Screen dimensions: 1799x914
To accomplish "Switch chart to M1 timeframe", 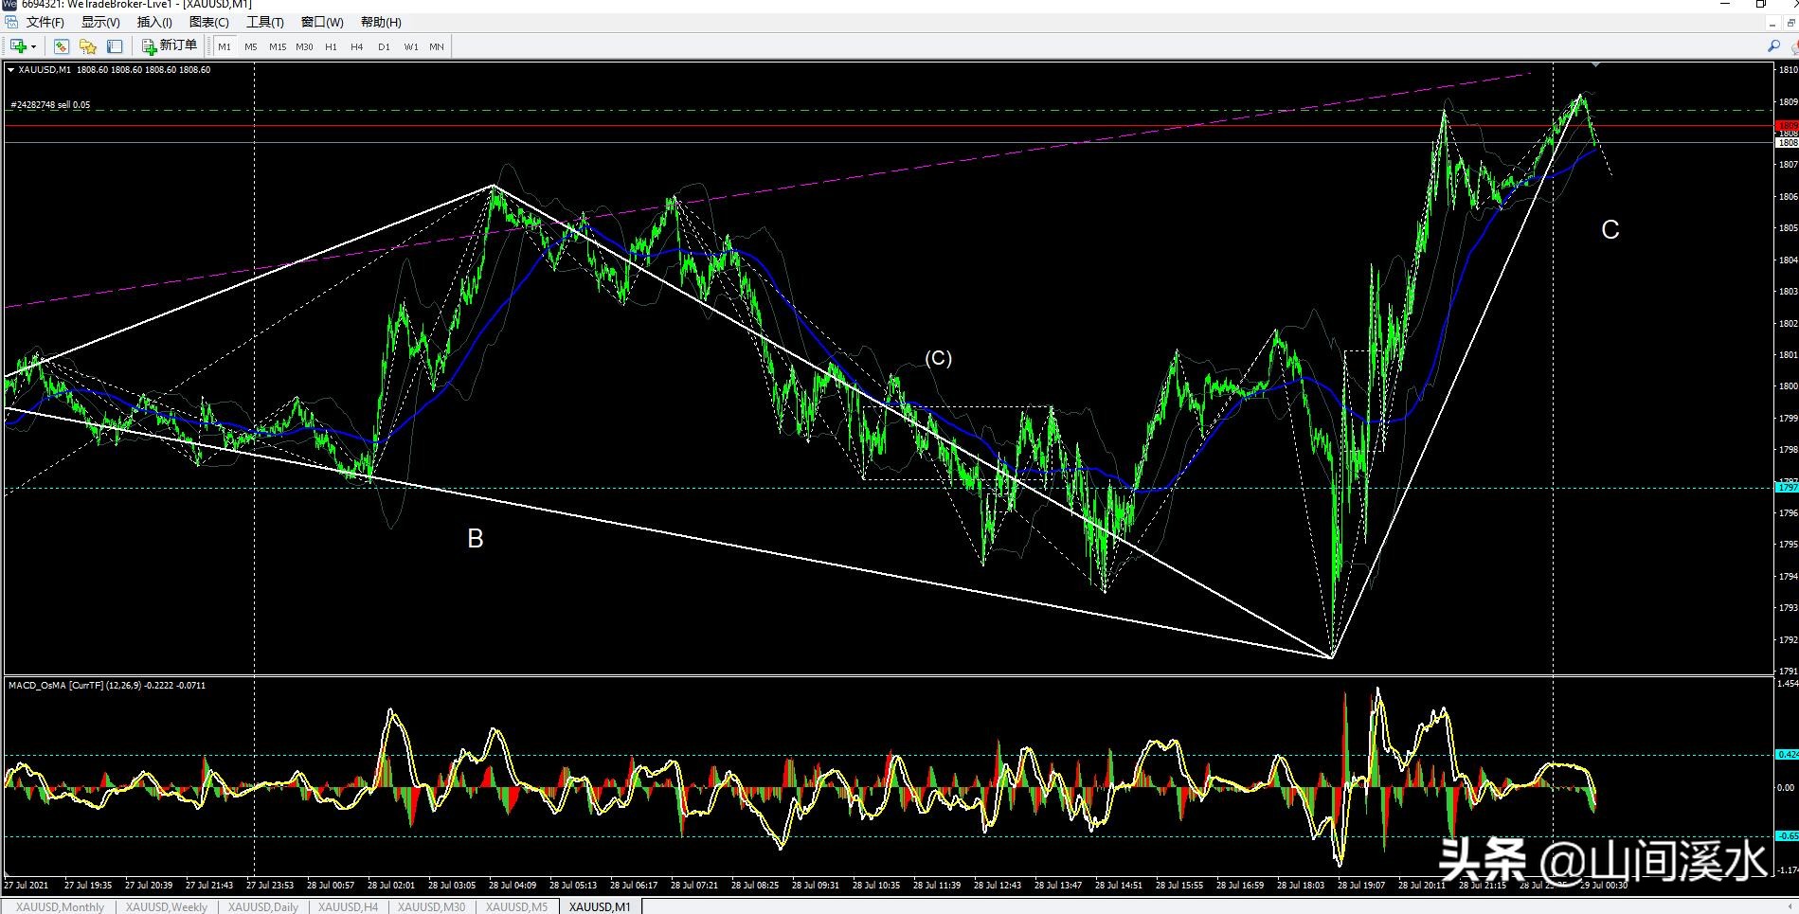I will (x=225, y=46).
